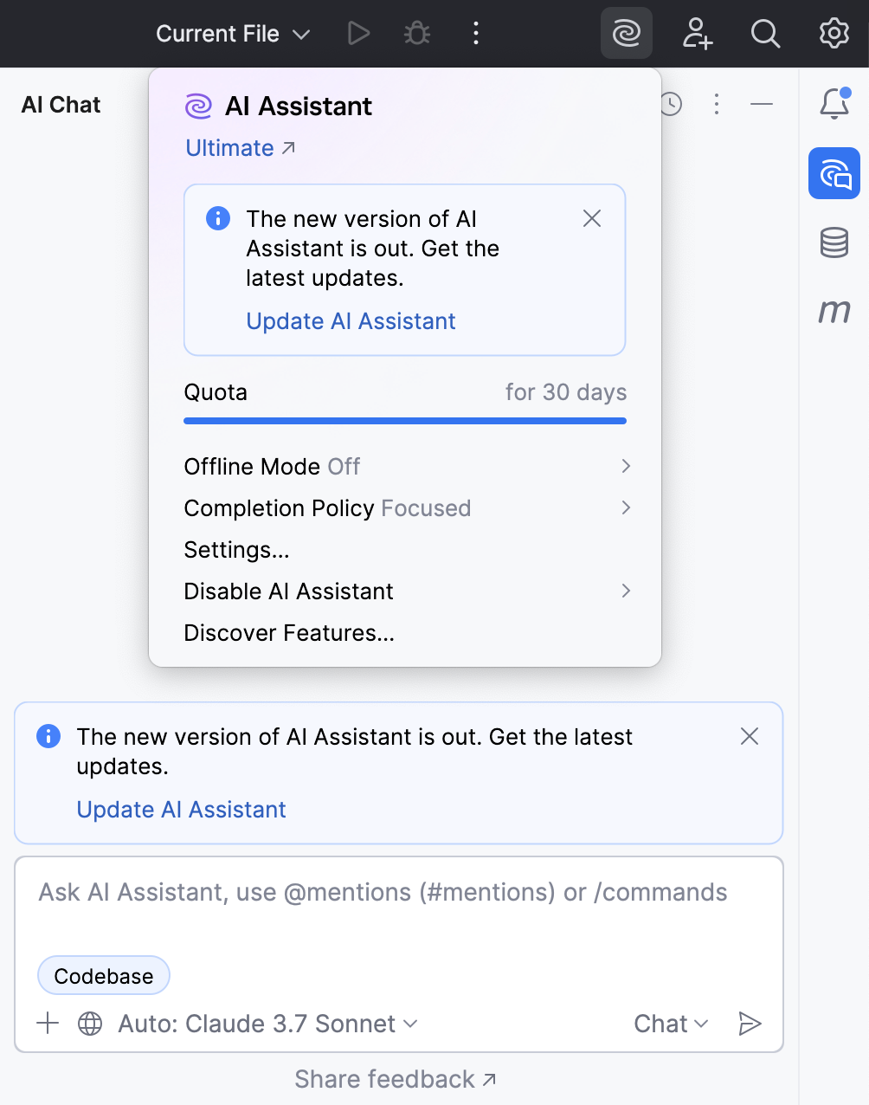The height and width of the screenshot is (1105, 869).
Task: Start debugging with the bug icon
Action: 417,34
